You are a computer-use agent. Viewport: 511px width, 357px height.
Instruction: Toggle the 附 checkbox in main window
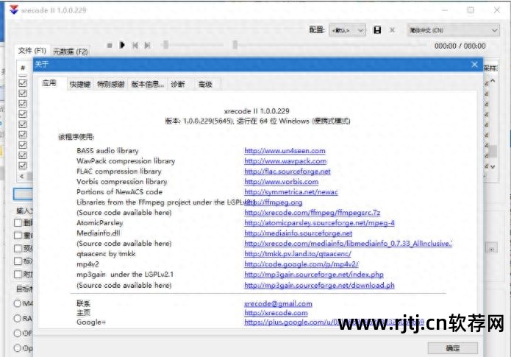[x=18, y=274]
